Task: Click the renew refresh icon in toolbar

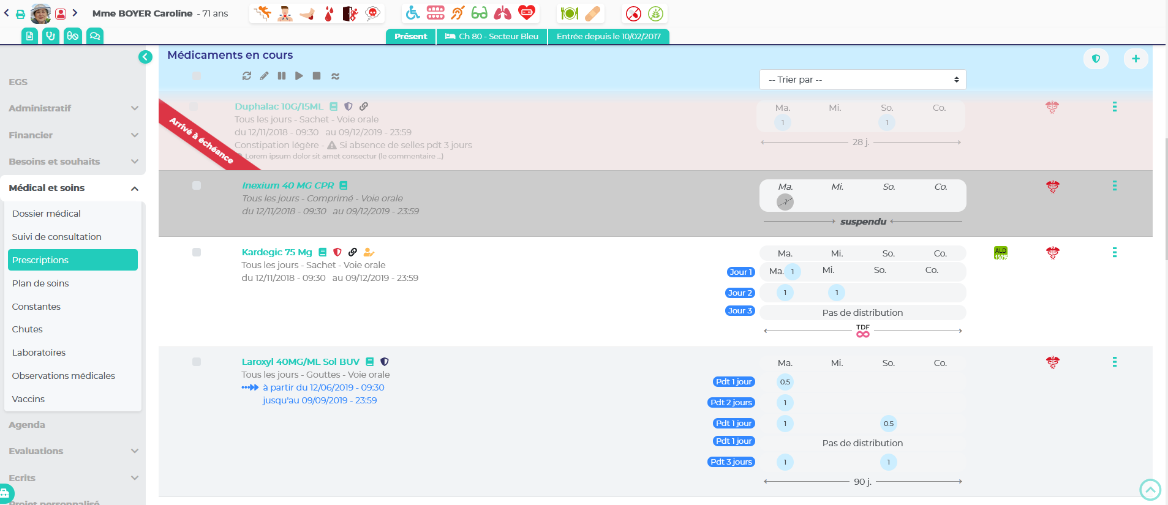Action: coord(247,76)
